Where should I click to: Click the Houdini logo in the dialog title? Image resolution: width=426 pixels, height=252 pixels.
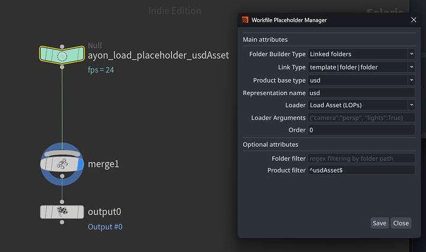(x=244, y=20)
